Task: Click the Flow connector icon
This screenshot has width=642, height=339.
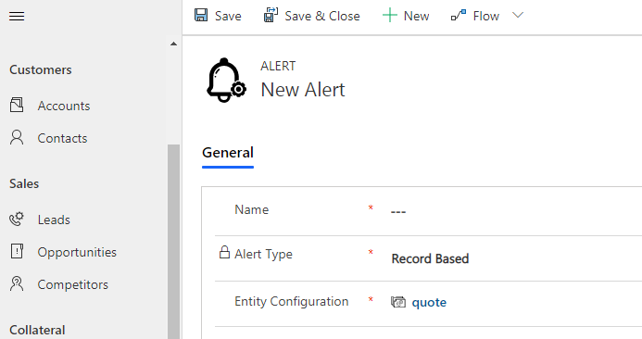Action: 459,16
